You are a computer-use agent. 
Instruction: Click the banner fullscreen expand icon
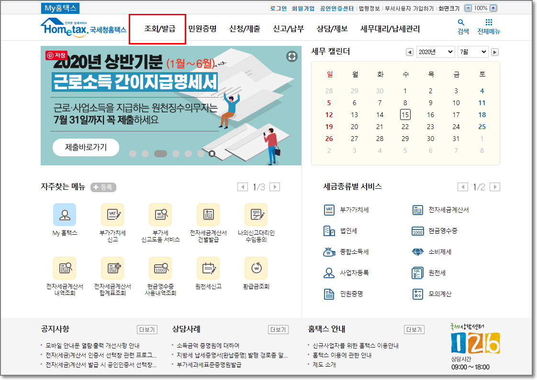[x=292, y=56]
